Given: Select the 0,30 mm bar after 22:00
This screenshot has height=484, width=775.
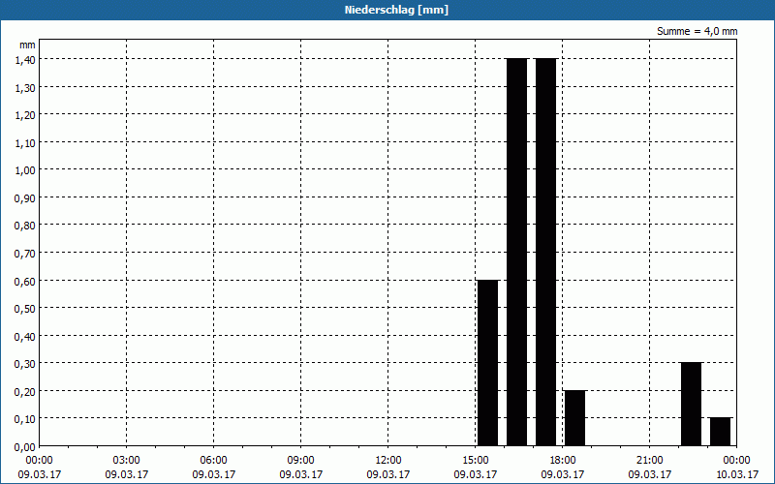Looking at the screenshot, I should tap(692, 405).
